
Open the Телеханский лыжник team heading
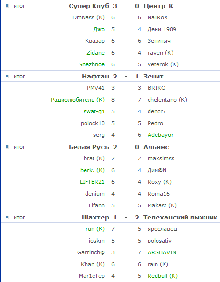[180, 218]
